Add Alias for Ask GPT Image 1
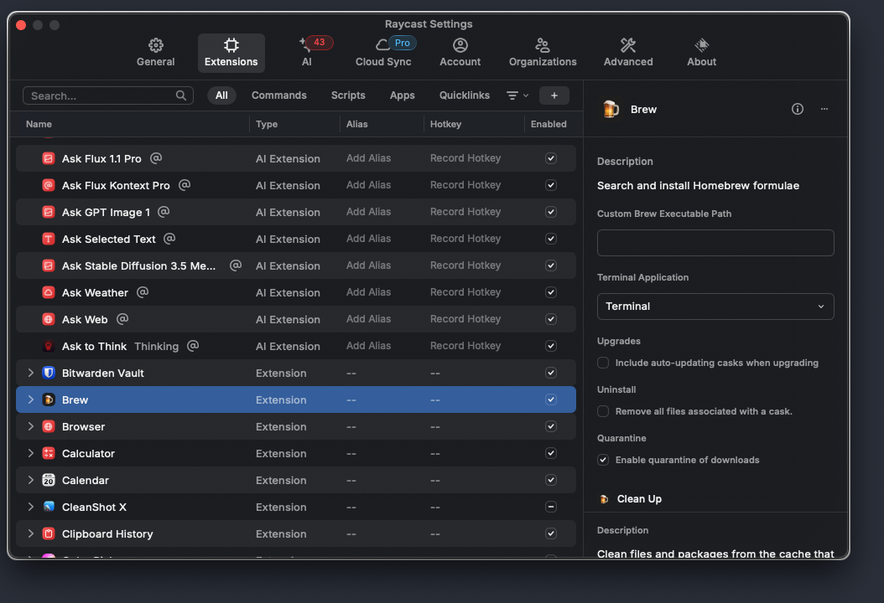 (x=368, y=212)
